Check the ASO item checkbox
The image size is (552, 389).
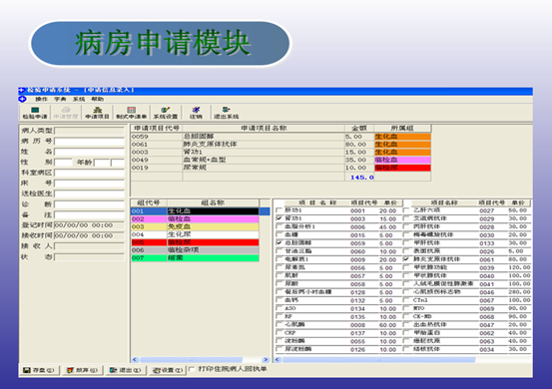[279, 308]
